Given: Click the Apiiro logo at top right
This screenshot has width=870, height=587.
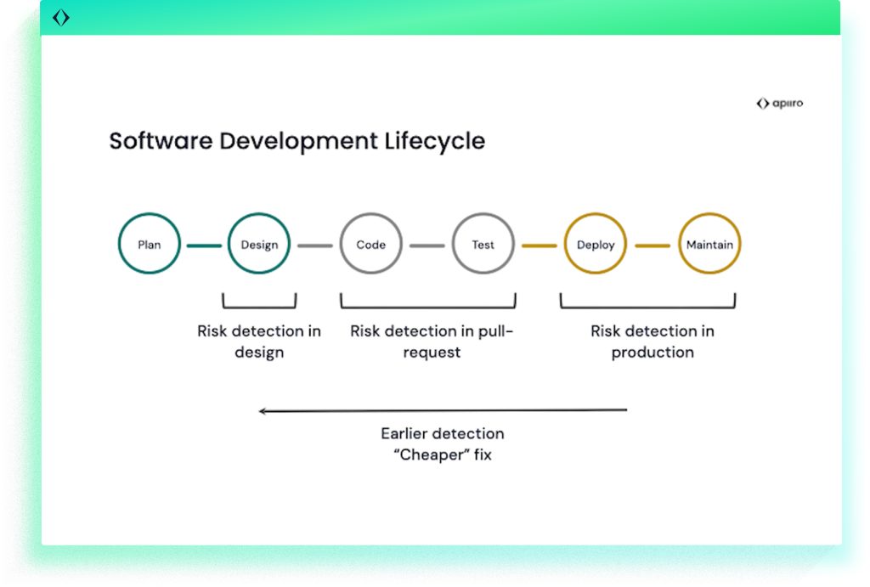Looking at the screenshot, I should pyautogui.click(x=779, y=104).
